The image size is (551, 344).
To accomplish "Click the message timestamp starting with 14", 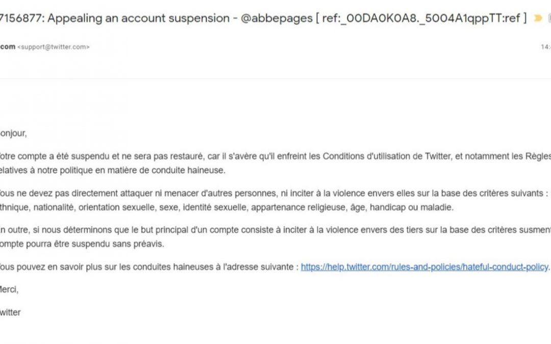I will pyautogui.click(x=546, y=47).
